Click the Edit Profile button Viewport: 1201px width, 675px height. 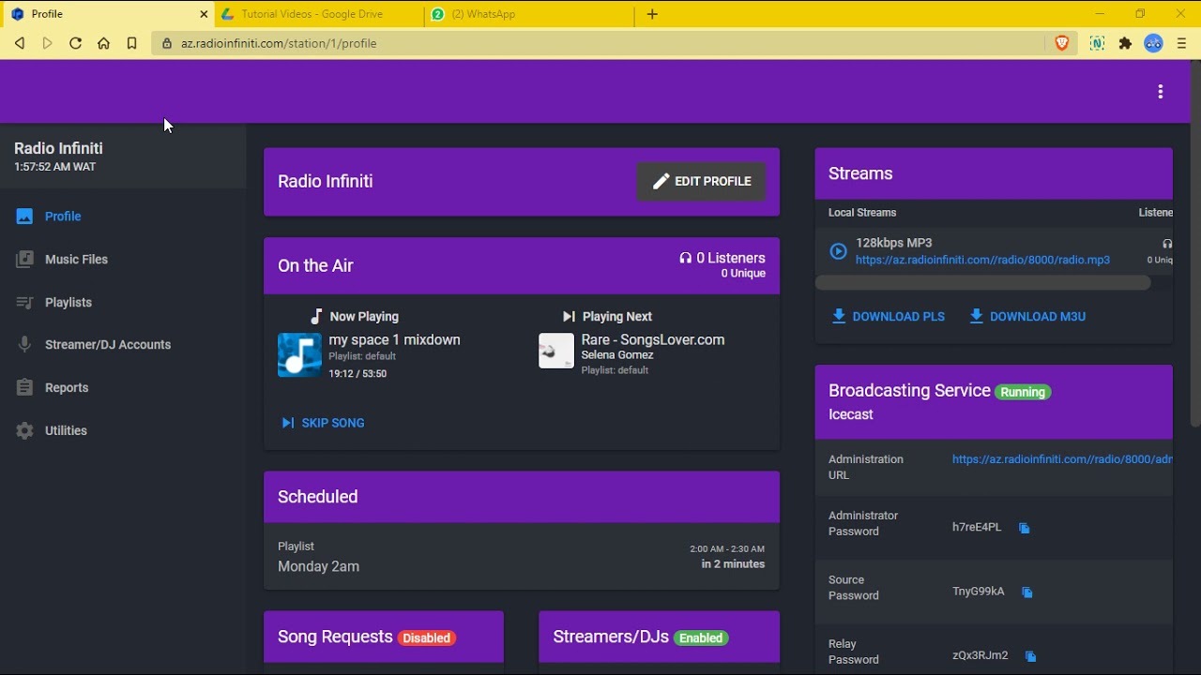[701, 181]
